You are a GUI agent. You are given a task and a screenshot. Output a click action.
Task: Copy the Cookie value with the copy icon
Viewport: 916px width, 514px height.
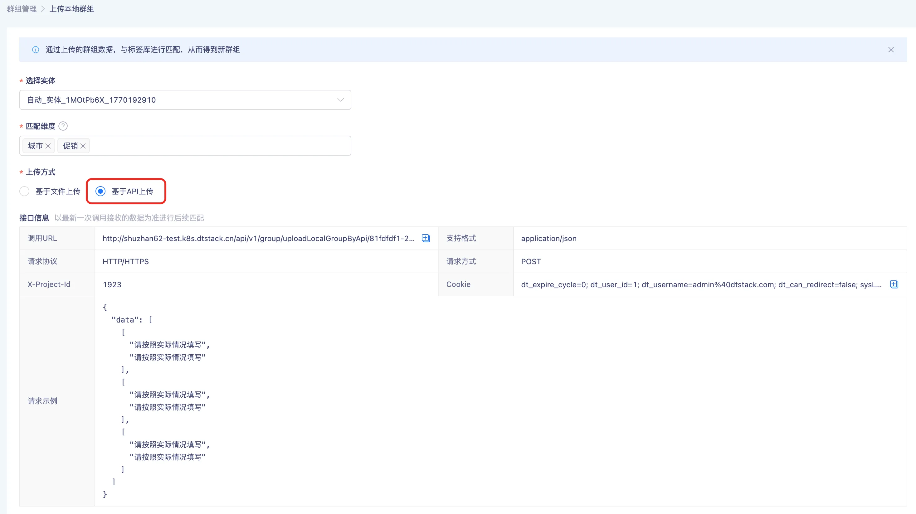[894, 284]
